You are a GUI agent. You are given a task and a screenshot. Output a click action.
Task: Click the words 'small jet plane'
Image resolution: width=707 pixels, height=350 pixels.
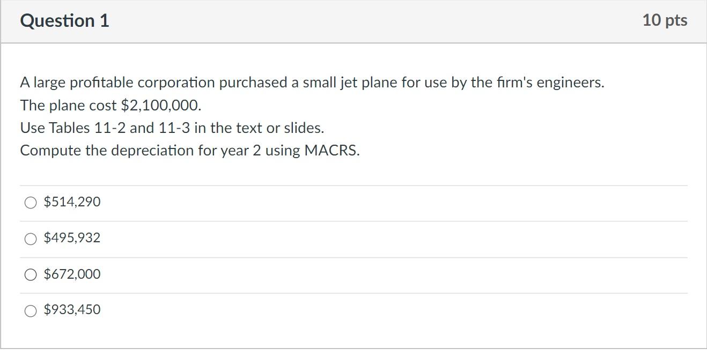click(x=350, y=83)
